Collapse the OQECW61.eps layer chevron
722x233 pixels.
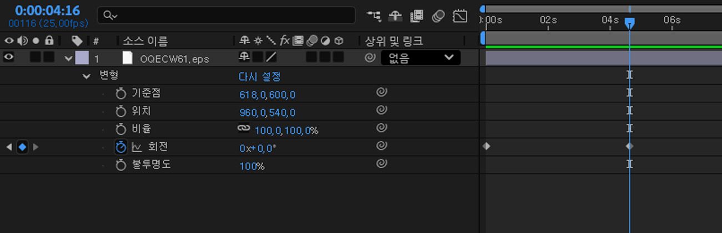(x=68, y=58)
